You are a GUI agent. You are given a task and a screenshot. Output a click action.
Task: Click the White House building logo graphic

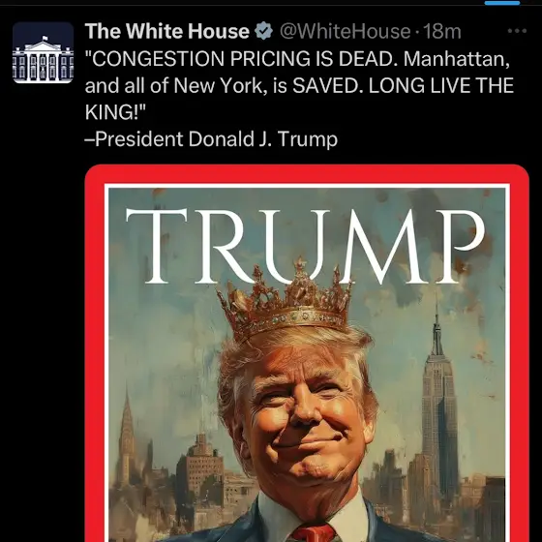point(43,59)
